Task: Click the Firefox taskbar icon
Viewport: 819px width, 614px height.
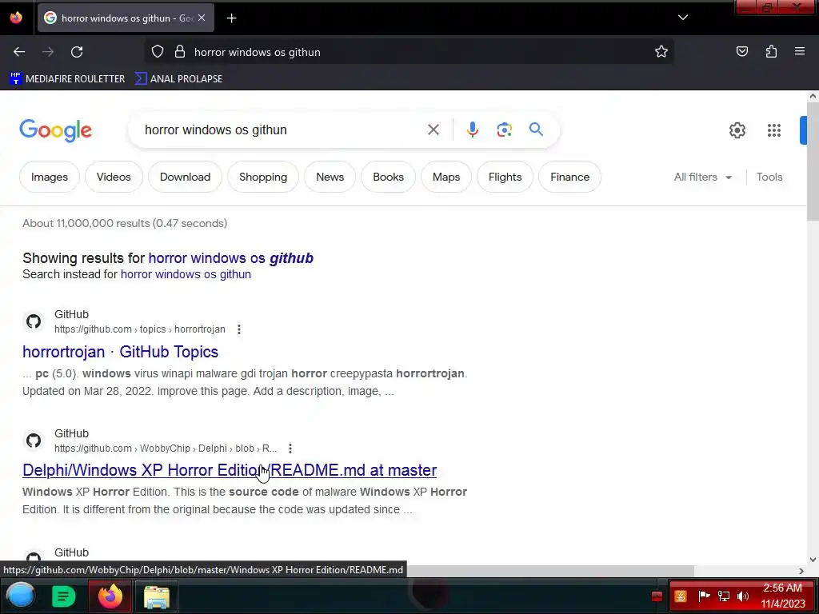Action: [110, 596]
